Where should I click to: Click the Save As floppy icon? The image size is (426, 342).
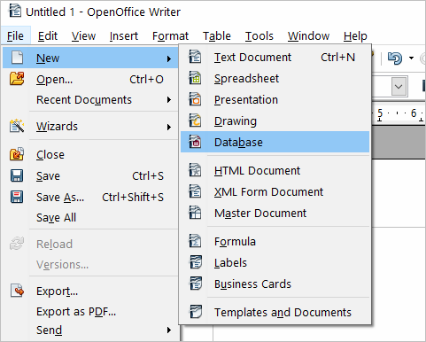coord(17,197)
